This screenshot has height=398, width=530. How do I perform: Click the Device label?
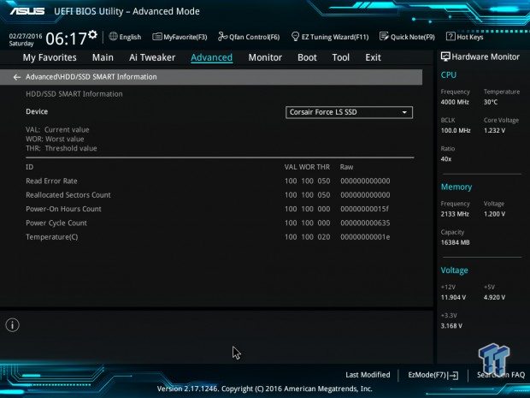[x=37, y=111]
